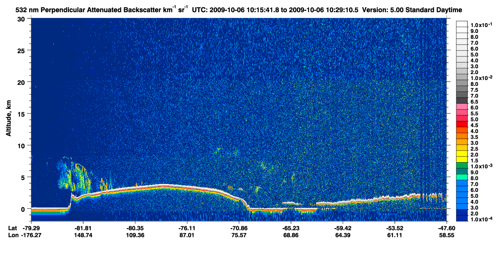Click the "Altitude, km" axis label

8,119
